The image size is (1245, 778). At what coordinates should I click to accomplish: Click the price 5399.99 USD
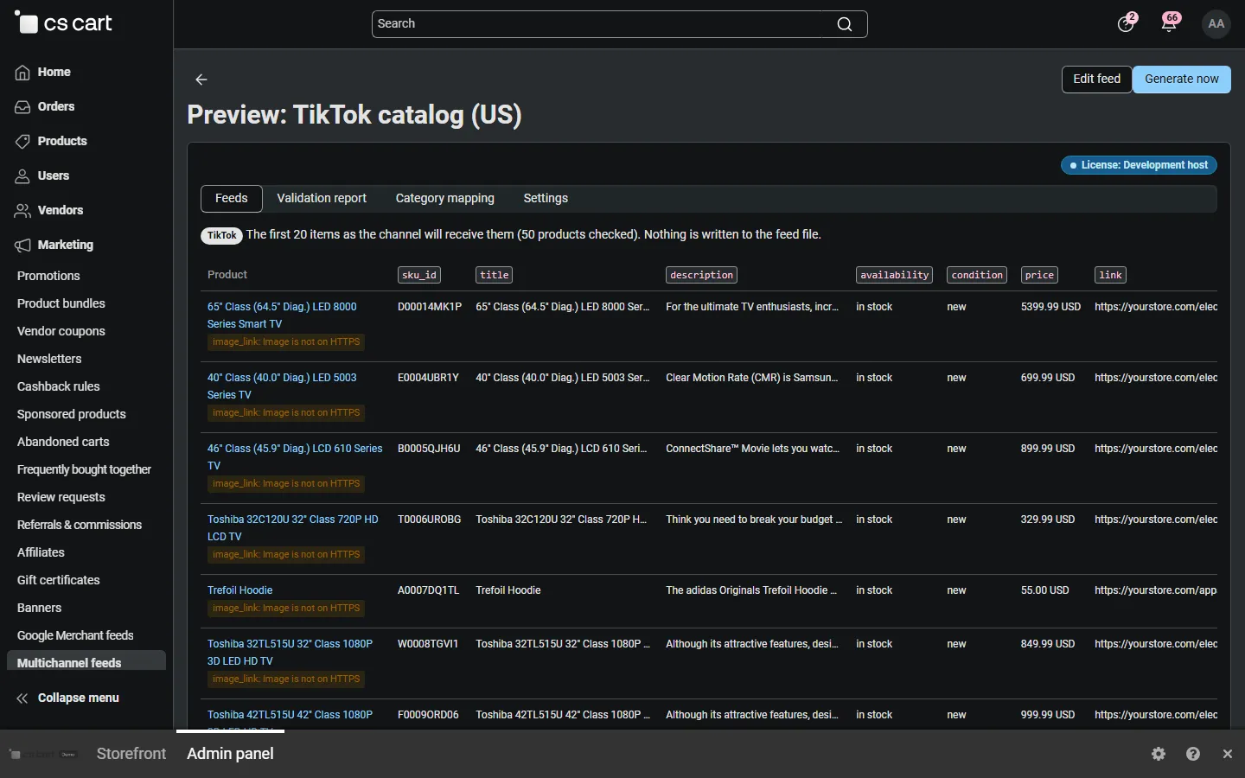click(x=1050, y=307)
